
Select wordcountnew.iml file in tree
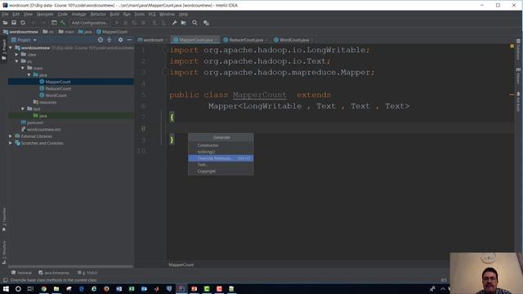[x=43, y=129]
